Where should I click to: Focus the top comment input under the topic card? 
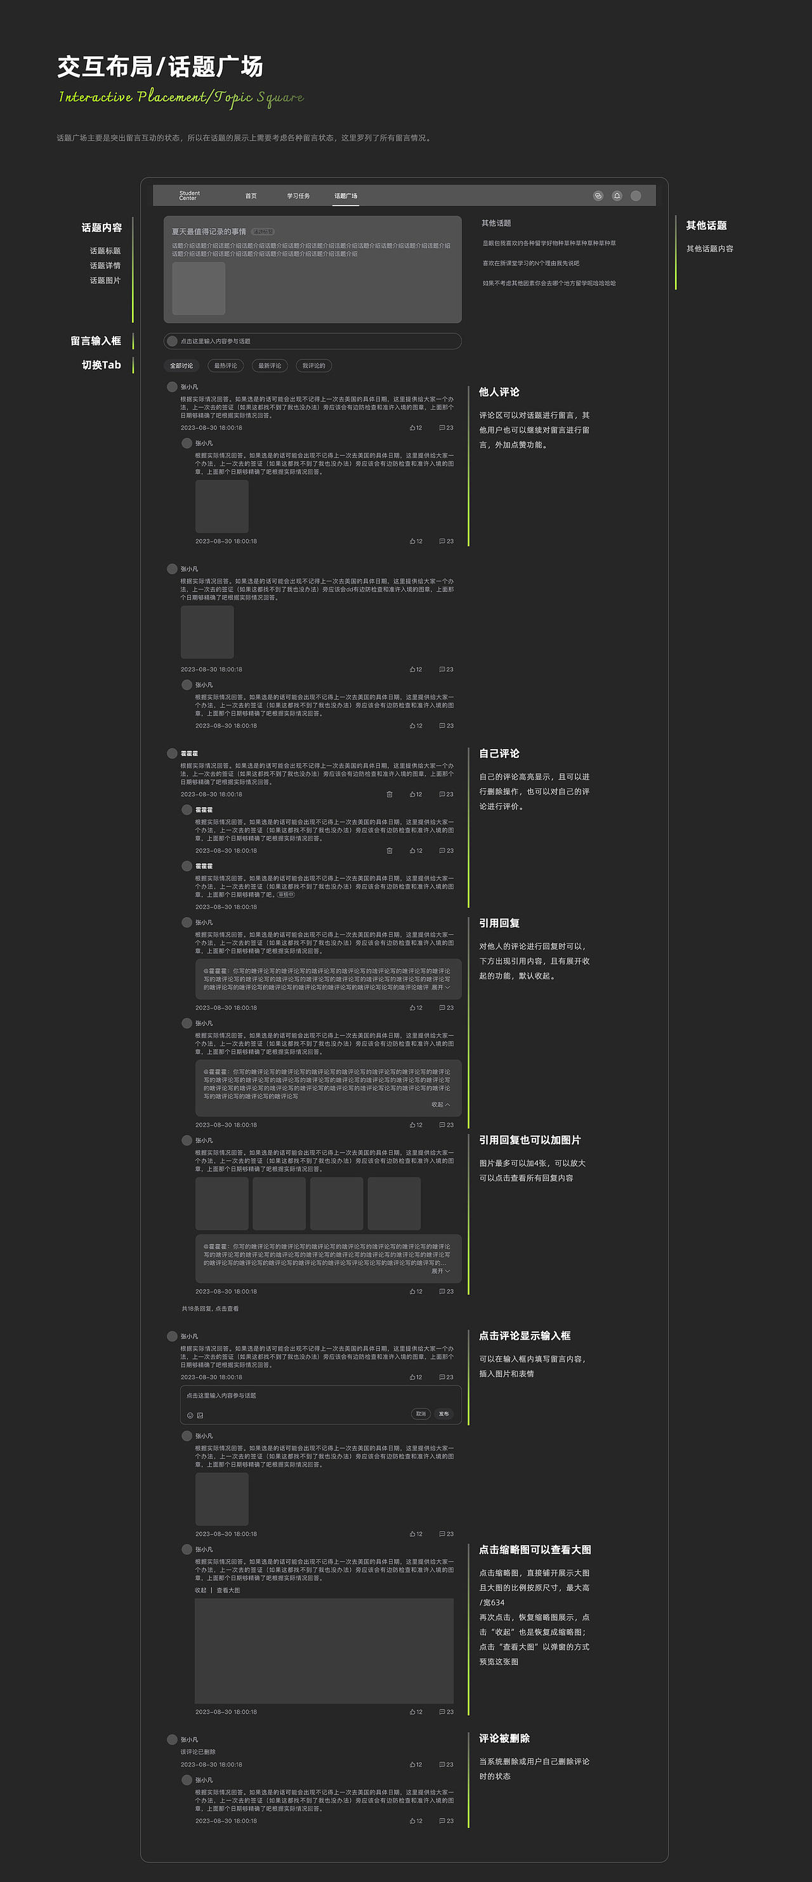coord(313,341)
